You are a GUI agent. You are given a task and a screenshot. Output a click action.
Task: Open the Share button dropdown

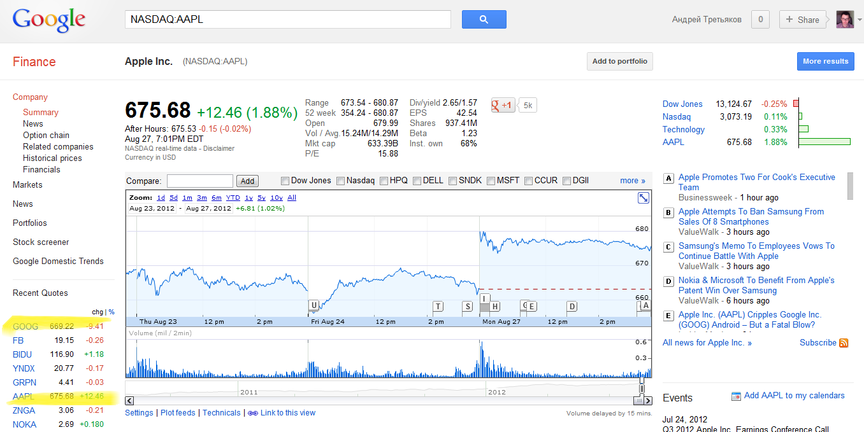(x=802, y=20)
